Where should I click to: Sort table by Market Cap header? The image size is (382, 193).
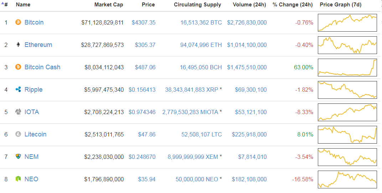point(109,5)
